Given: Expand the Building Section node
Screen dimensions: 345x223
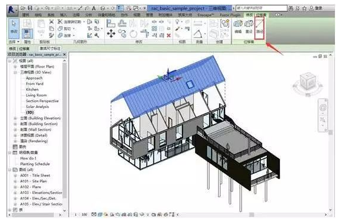Looking at the screenshot, I should coord(15,124).
